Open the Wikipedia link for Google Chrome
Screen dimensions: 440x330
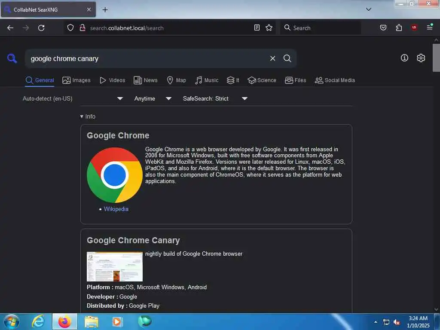click(x=116, y=209)
